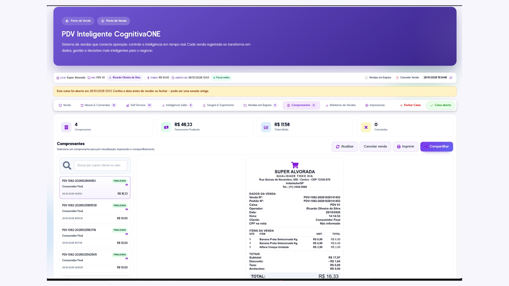Toggle eye icon on receipt PDV-1082-20261028141453
The height and width of the screenshot is (286, 509).
point(127,185)
